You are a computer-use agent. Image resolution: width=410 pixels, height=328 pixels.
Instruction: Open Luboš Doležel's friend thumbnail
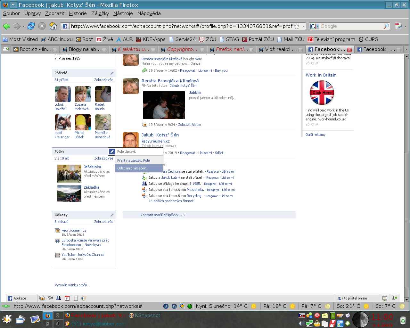pos(63,94)
